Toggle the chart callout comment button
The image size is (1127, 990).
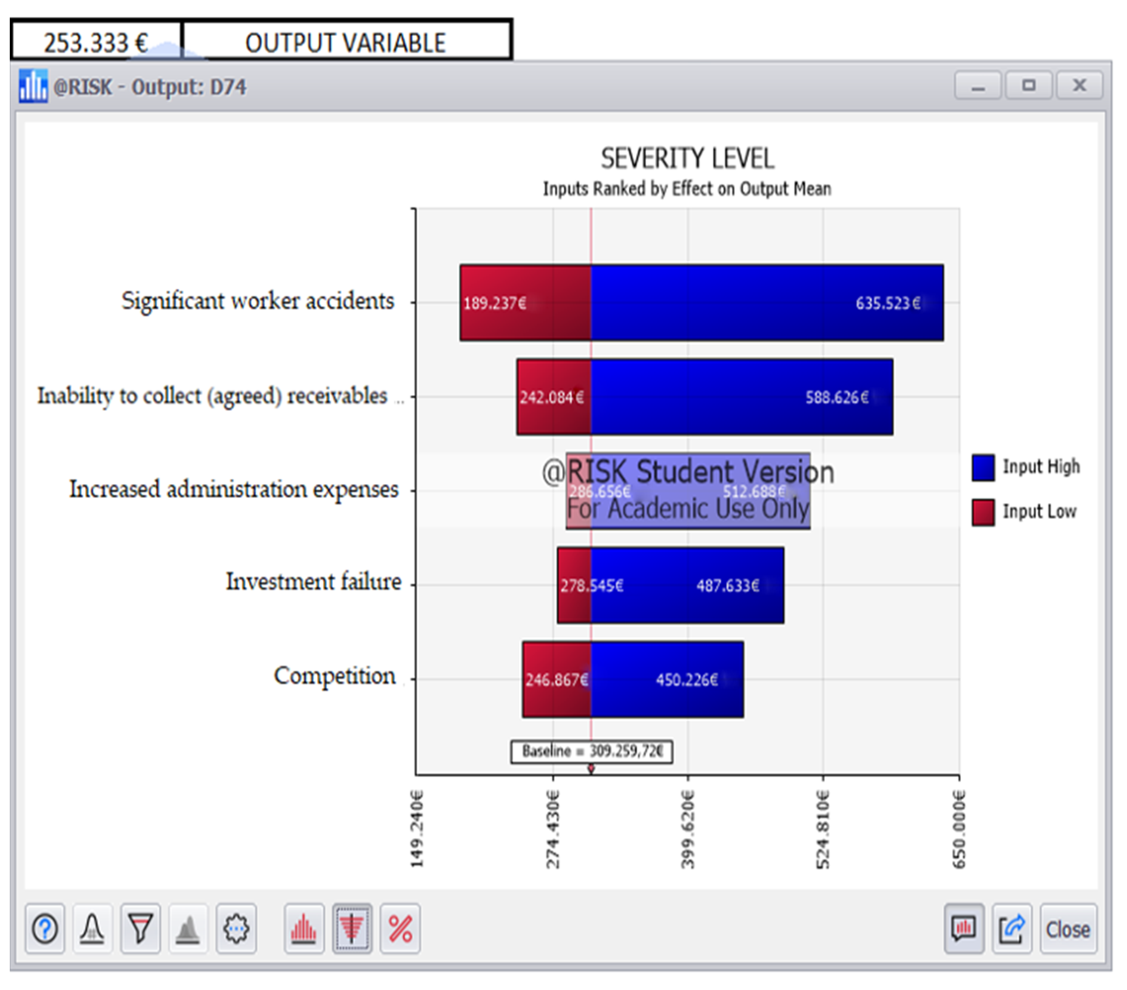pos(964,929)
